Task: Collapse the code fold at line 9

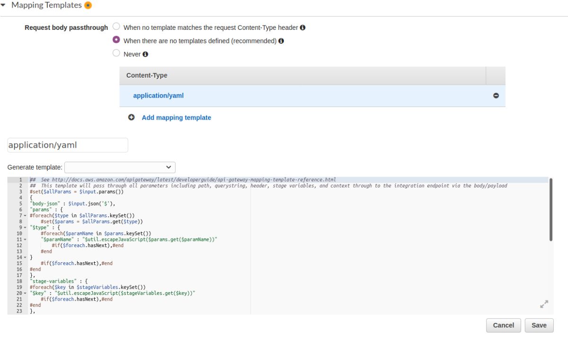Action: click(x=25, y=228)
